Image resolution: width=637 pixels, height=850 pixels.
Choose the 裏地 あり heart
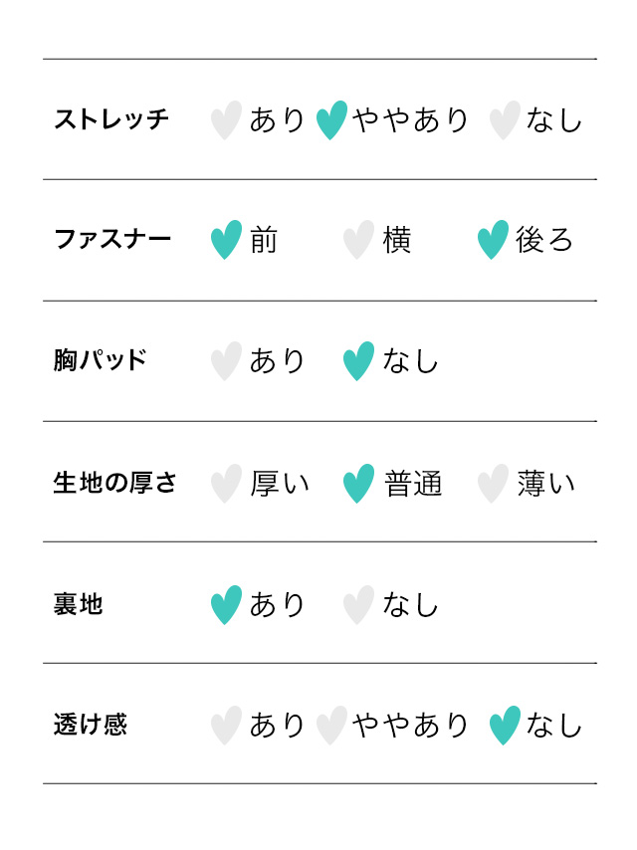226,605
